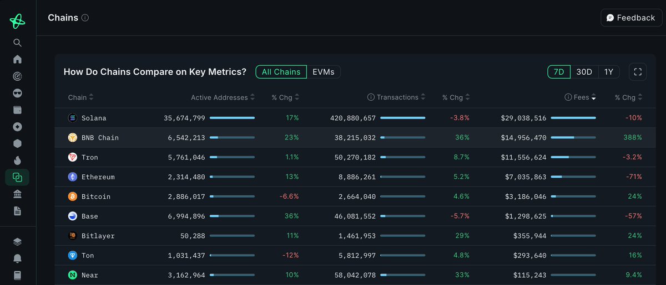The image size is (666, 285).
Task: Open the Base row link
Action: 89,216
